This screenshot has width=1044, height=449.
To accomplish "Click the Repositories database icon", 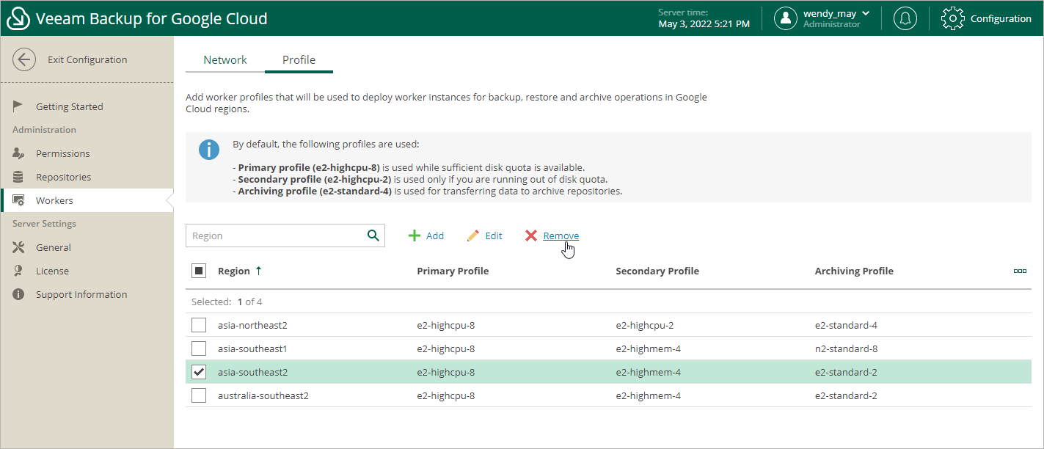I will (19, 177).
